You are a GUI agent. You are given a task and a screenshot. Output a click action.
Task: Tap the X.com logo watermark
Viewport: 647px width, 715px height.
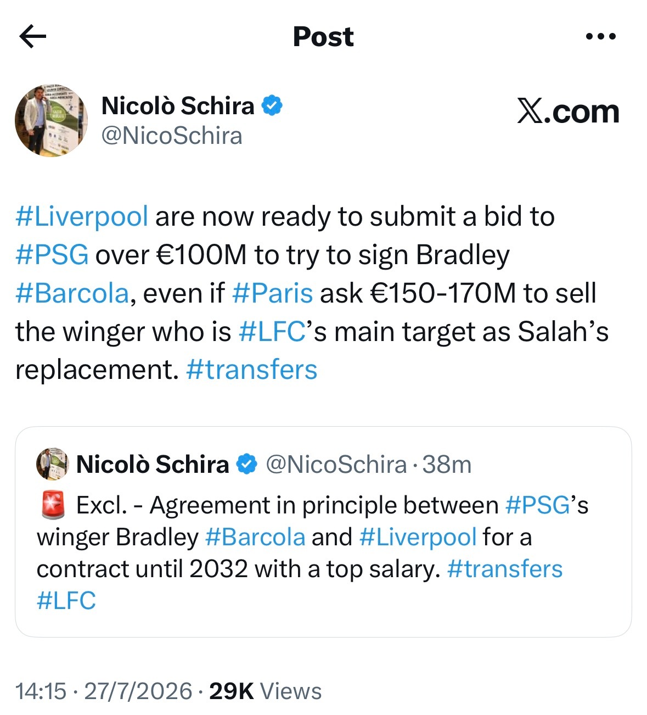click(x=569, y=111)
